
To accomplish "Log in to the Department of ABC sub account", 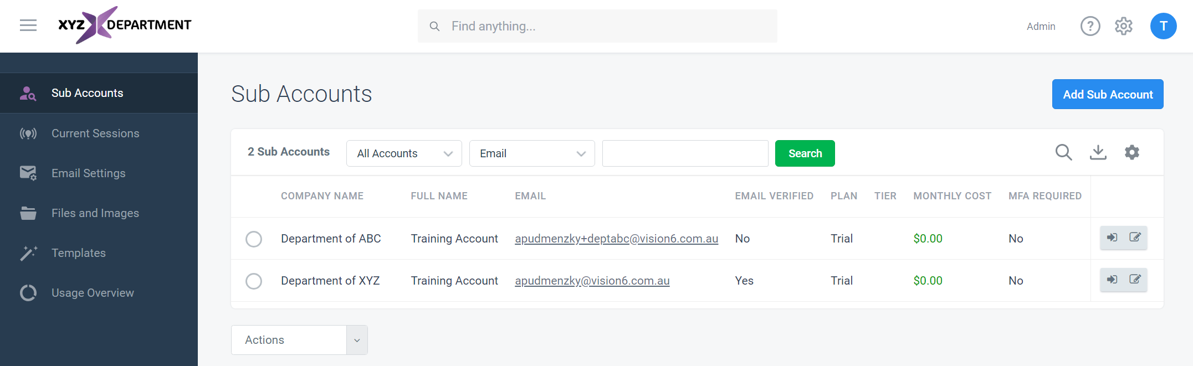I will point(1112,238).
